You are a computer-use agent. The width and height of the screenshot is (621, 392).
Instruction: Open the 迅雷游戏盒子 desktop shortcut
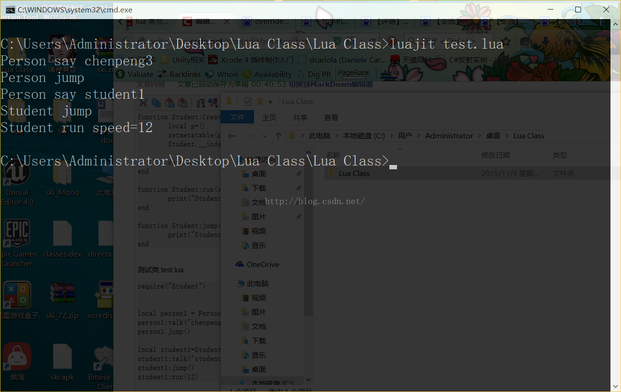point(17,300)
